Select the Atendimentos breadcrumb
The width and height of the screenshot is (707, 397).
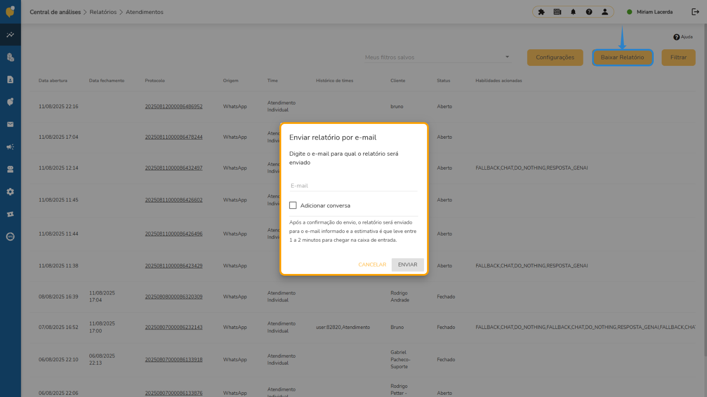145,12
